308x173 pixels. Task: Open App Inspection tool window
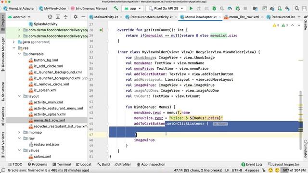151,164
